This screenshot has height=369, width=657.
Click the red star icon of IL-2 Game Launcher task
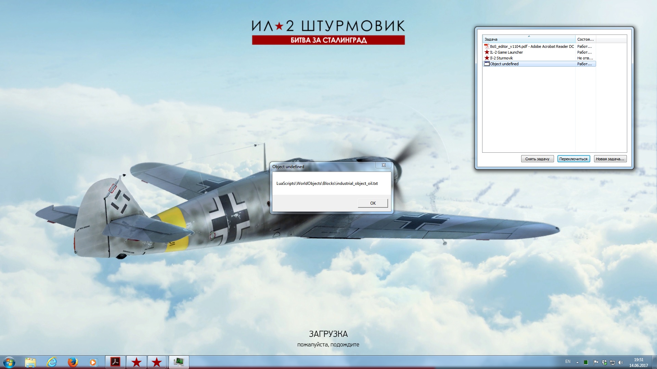tap(487, 52)
